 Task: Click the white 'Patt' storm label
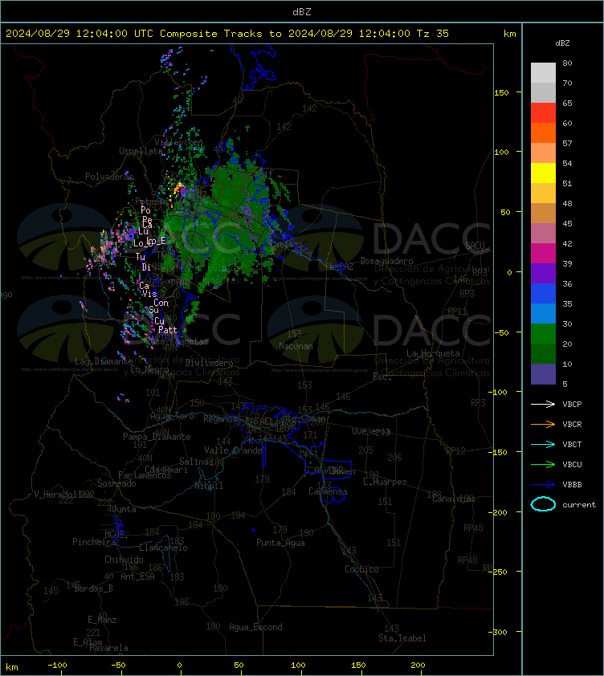(168, 330)
